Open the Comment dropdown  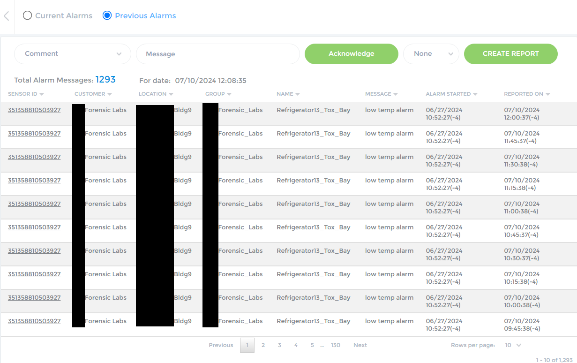click(73, 54)
